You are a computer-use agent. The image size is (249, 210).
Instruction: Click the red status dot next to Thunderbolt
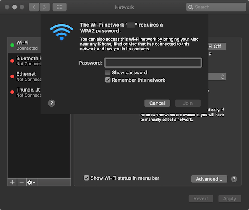point(12,92)
